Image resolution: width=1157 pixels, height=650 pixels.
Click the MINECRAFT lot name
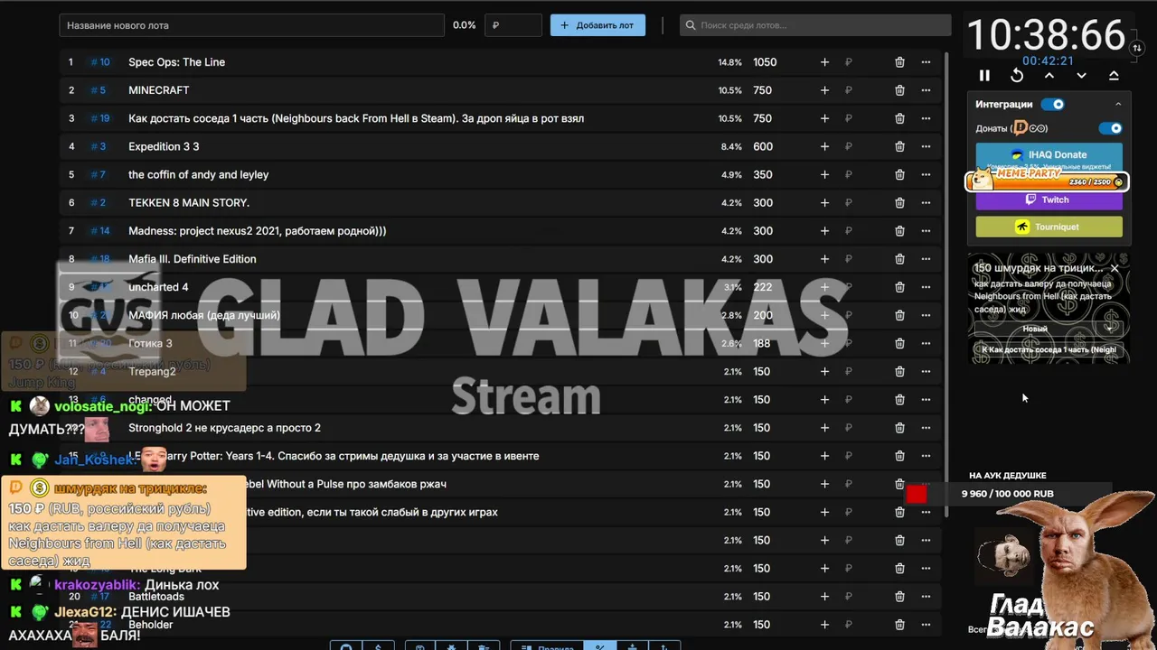click(x=159, y=90)
